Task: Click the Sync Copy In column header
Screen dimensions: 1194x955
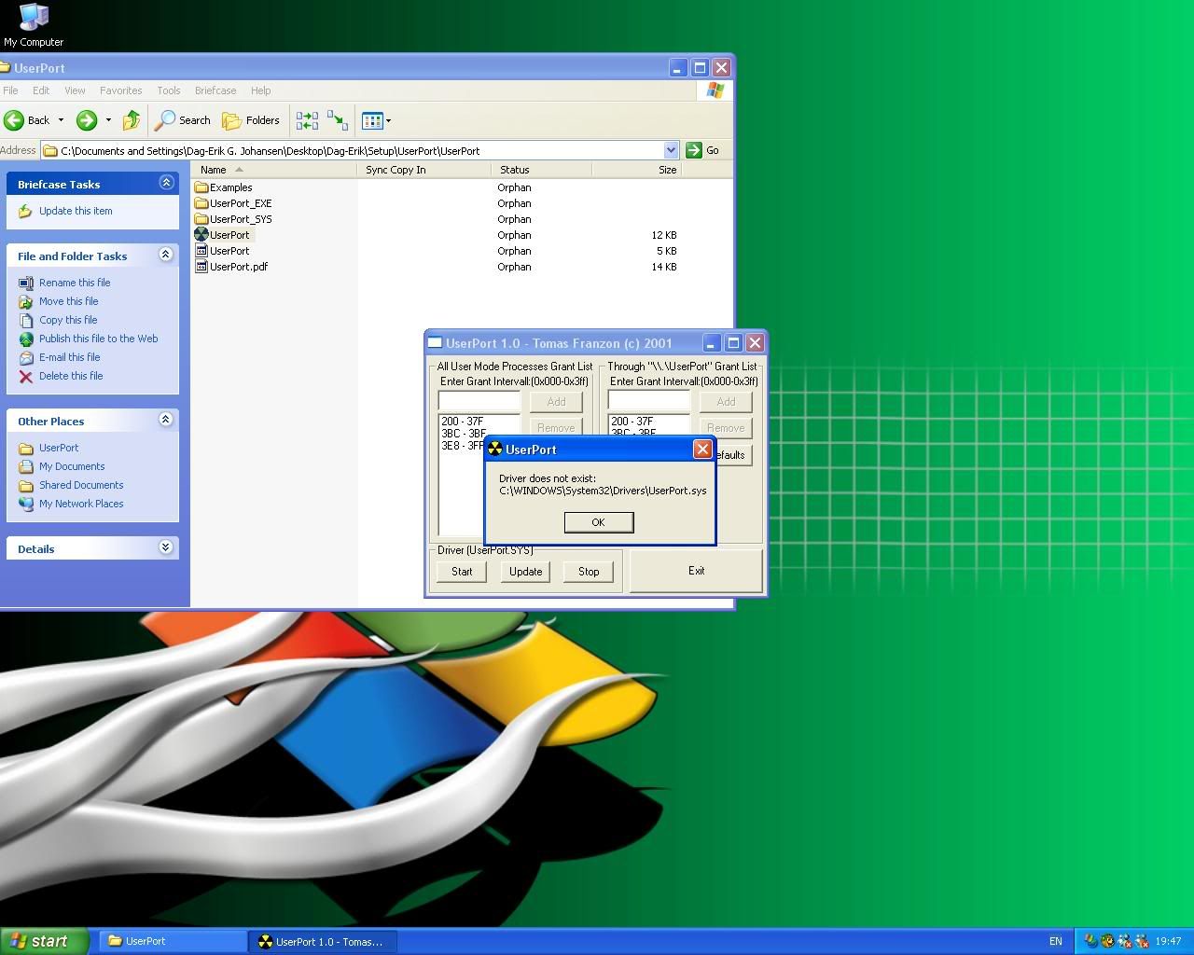Action: (424, 170)
